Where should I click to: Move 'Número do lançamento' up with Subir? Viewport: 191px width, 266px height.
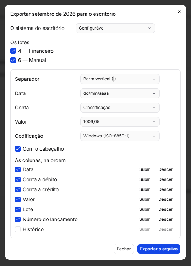pyautogui.click(x=144, y=219)
